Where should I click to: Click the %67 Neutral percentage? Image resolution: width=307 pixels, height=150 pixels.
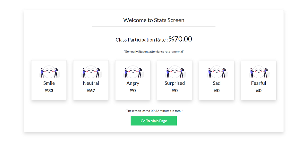click(x=91, y=91)
